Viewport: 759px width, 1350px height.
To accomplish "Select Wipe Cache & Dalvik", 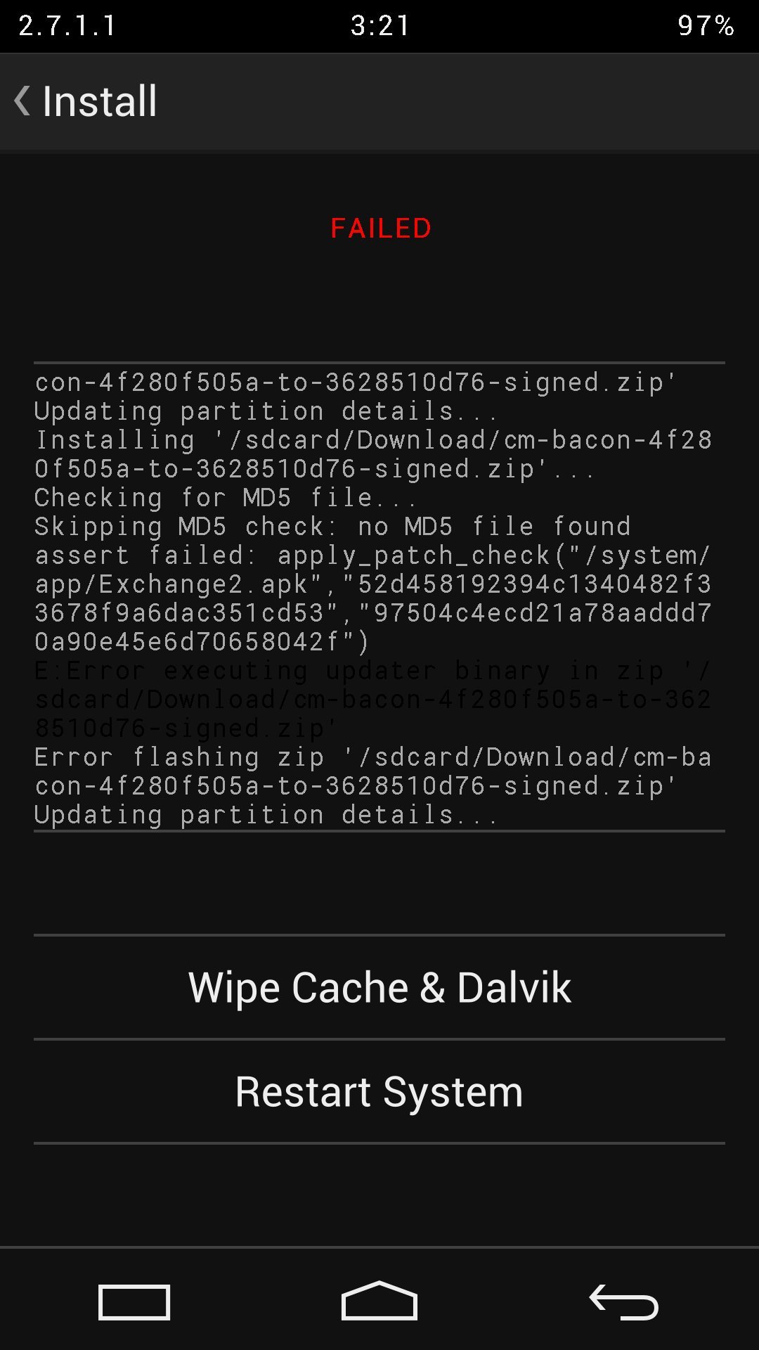I will (x=379, y=987).
